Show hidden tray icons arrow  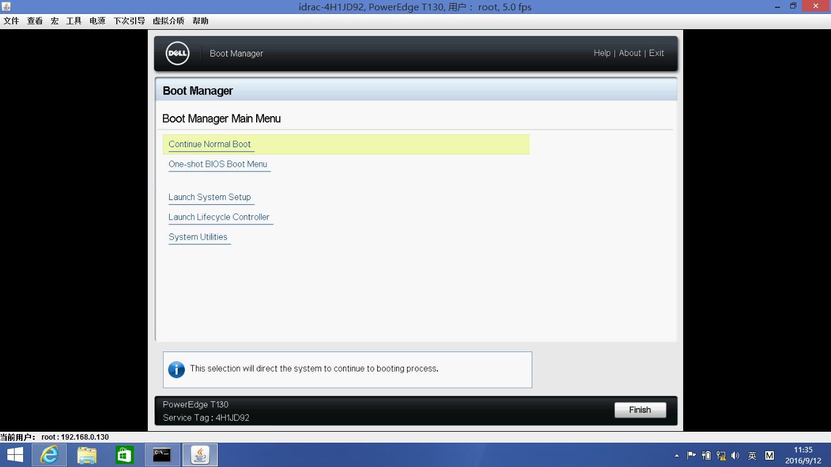point(677,455)
